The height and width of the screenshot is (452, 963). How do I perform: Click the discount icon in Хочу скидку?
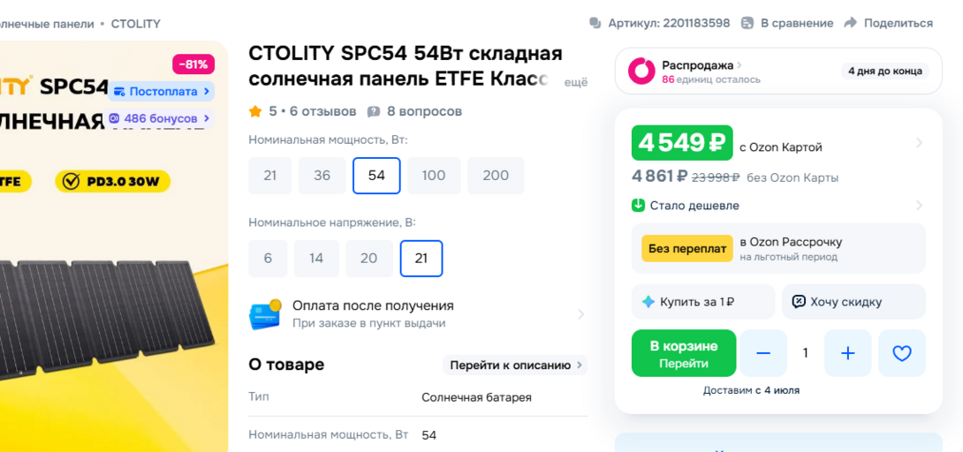799,302
